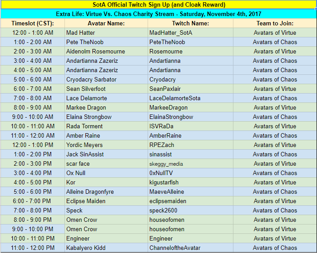Select 'Avatars of Virtue' in the Sean Silverfoot row

(275, 89)
